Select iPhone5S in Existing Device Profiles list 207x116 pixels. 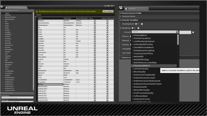(x=8, y=43)
